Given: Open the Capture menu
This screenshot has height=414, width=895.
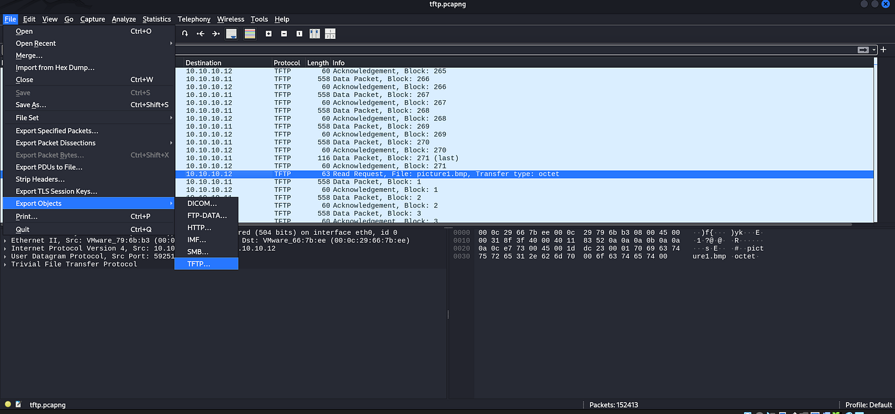Looking at the screenshot, I should coord(93,19).
